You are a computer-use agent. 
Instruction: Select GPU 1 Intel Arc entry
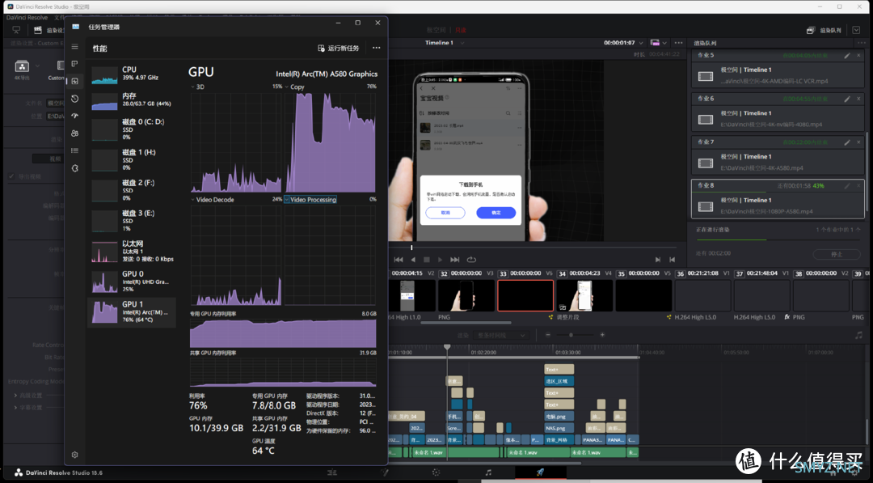click(132, 312)
